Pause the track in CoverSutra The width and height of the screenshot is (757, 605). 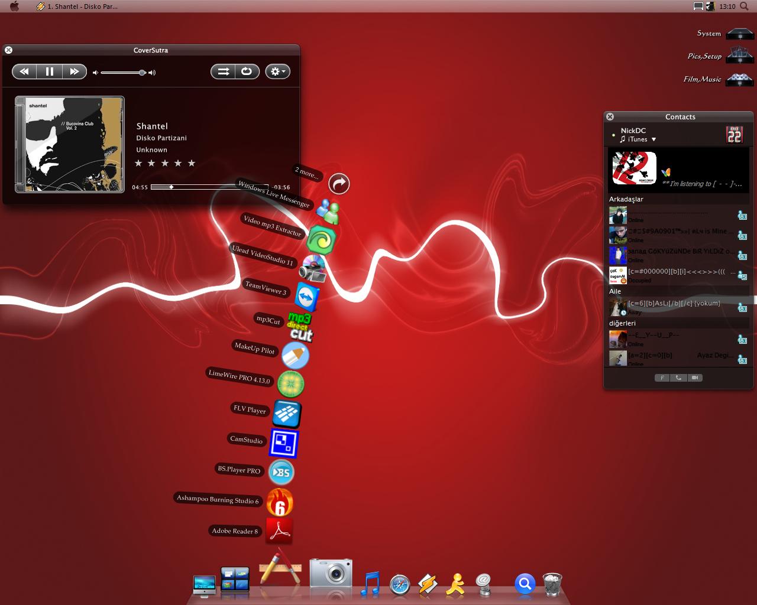(50, 71)
